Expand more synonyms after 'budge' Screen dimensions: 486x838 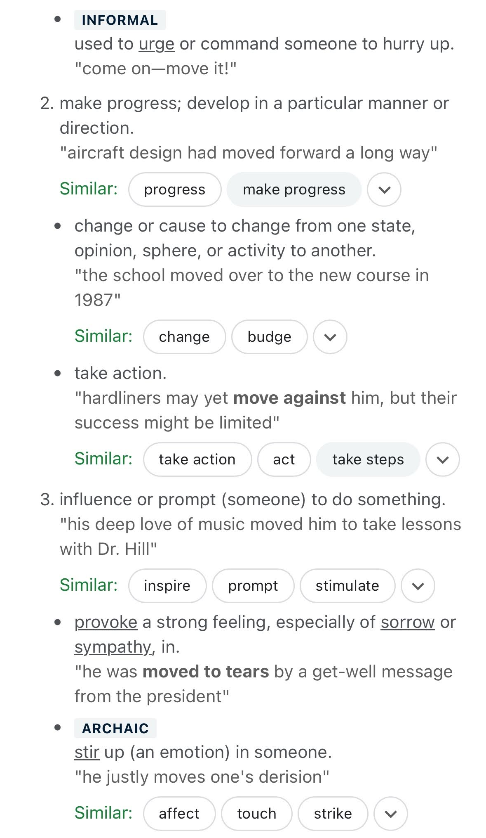tap(330, 337)
